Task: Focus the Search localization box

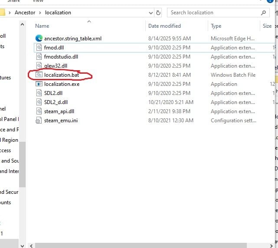Action: pos(218,13)
